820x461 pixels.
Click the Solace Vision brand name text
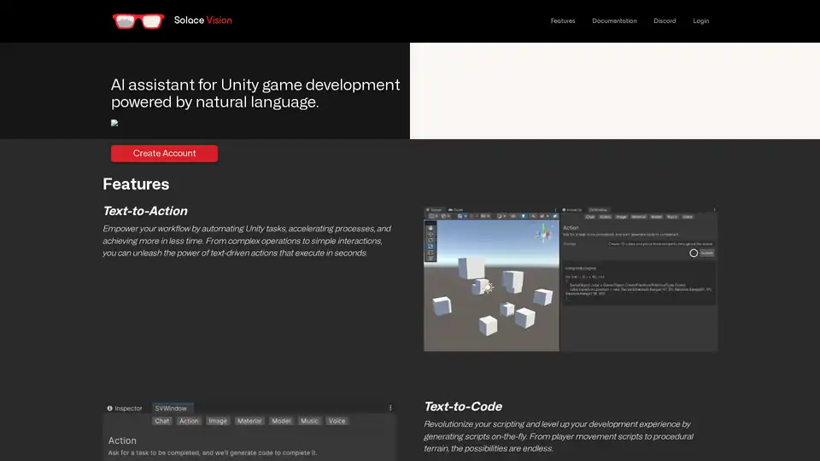(x=202, y=20)
